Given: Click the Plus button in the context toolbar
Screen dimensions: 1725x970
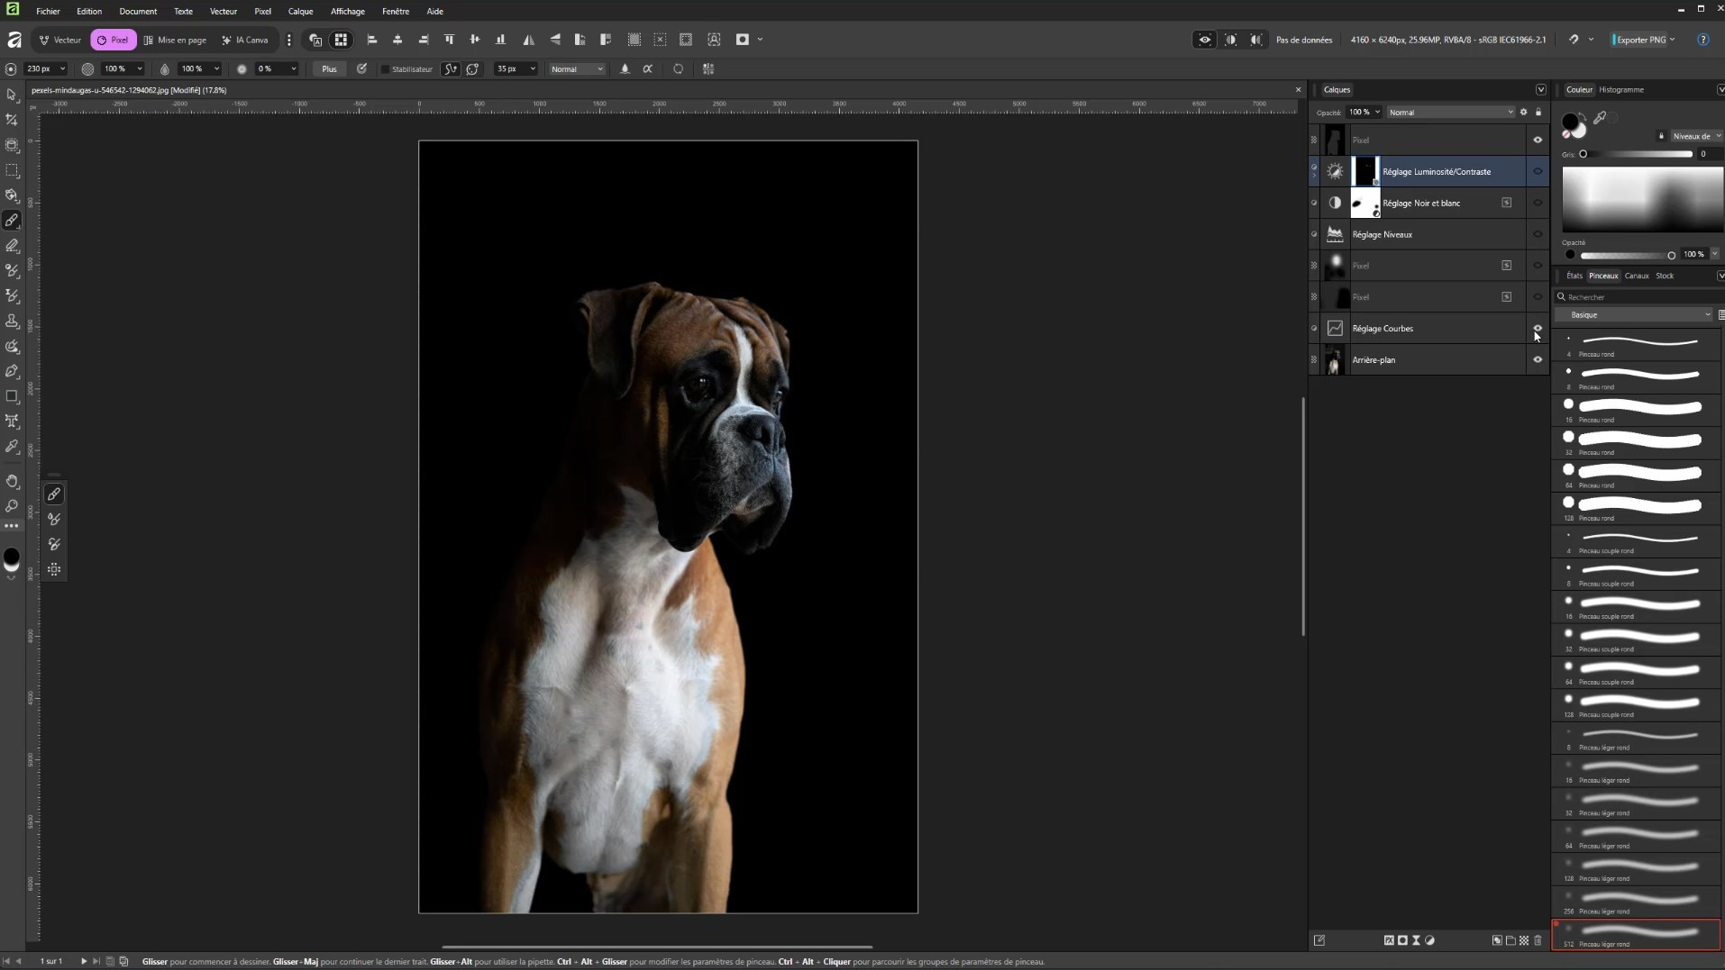Looking at the screenshot, I should coord(329,69).
